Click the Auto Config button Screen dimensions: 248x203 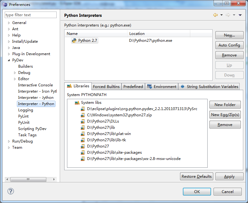(x=229, y=45)
